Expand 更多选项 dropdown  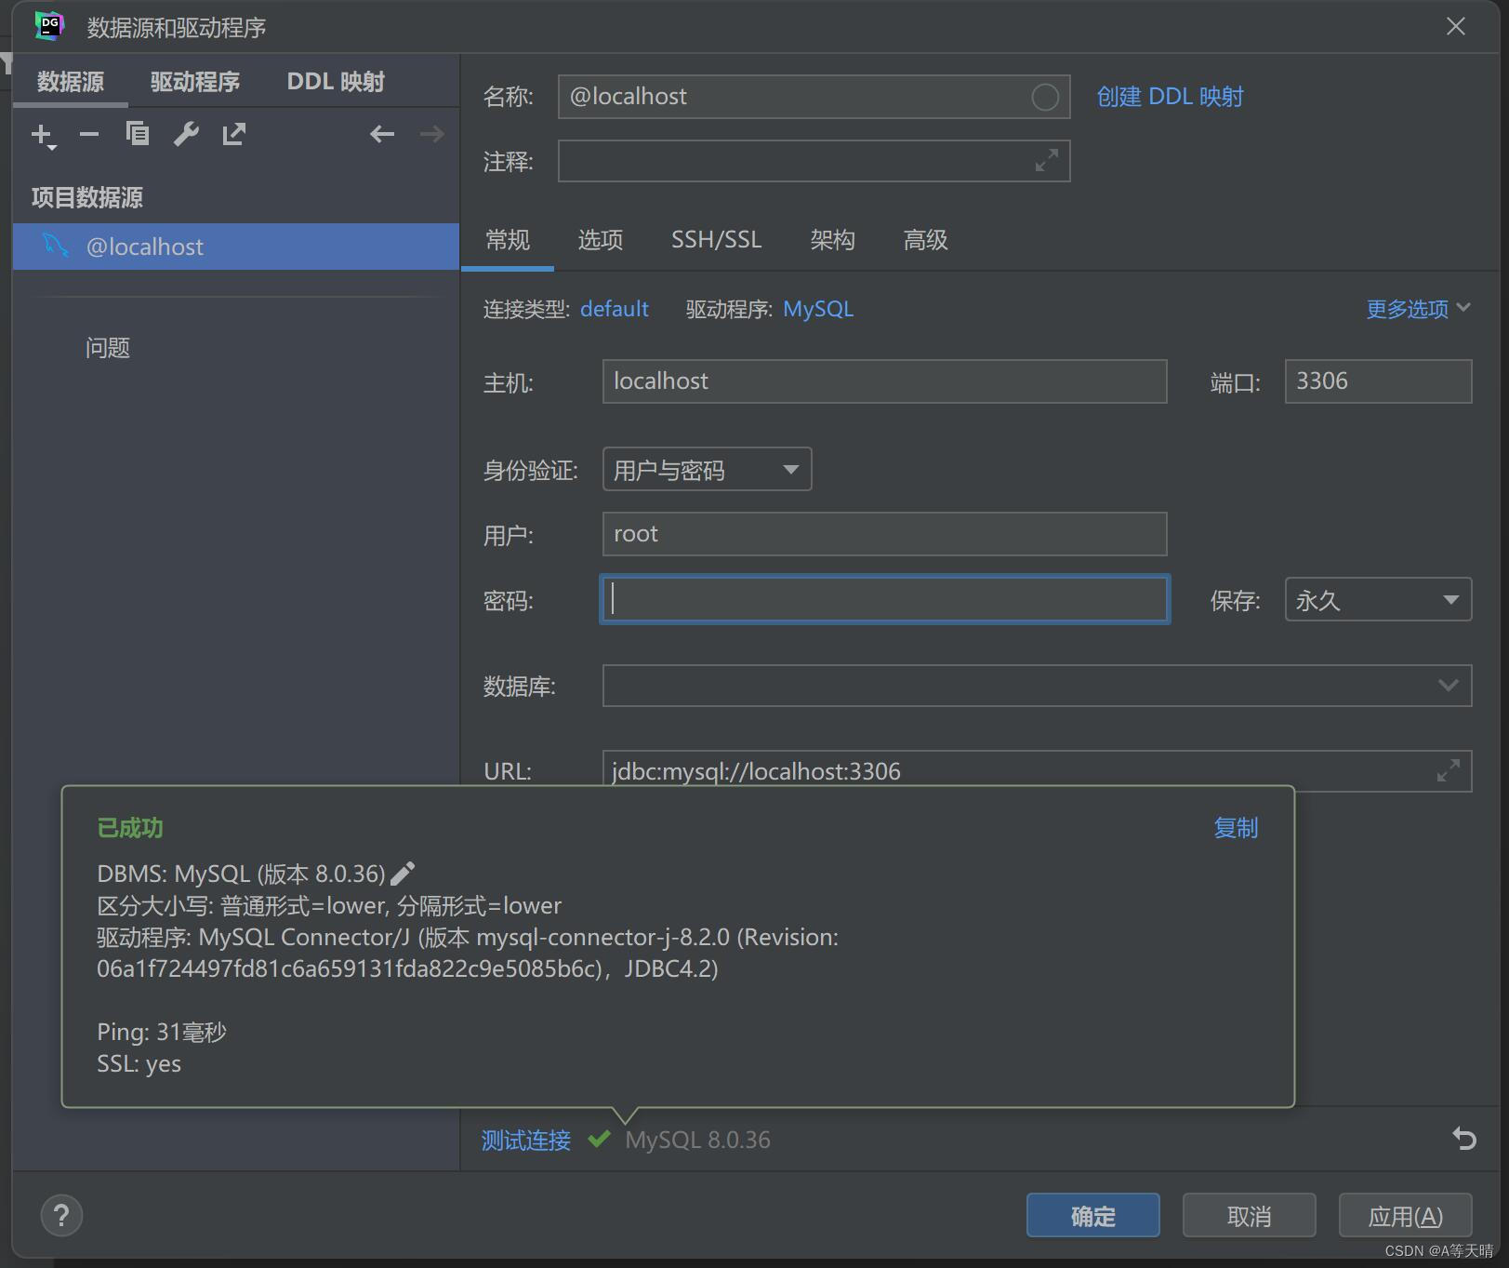pos(1418,309)
